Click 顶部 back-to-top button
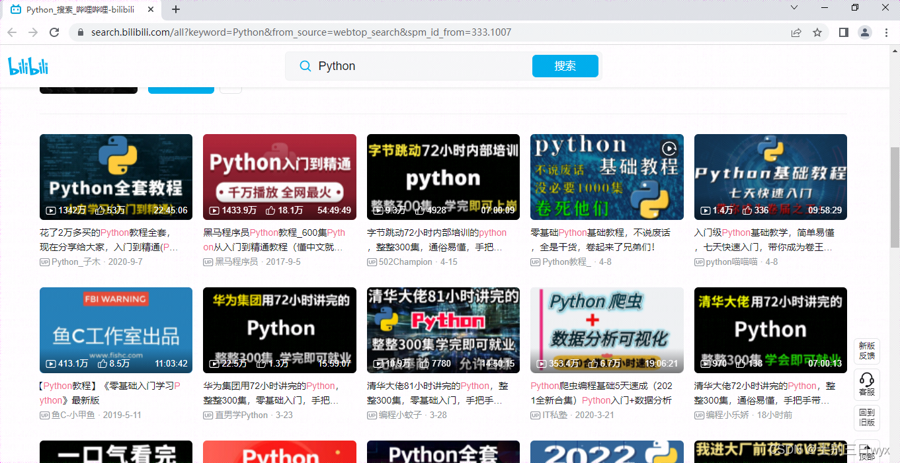This screenshot has width=900, height=463. click(x=867, y=451)
